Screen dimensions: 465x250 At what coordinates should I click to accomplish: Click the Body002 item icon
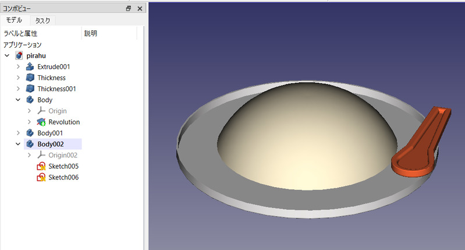30,144
